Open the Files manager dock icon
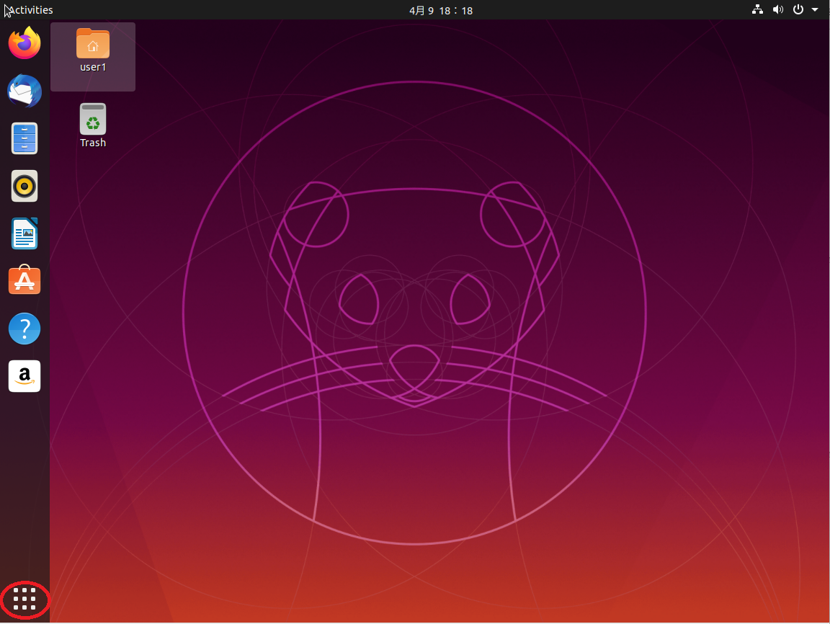 24,138
